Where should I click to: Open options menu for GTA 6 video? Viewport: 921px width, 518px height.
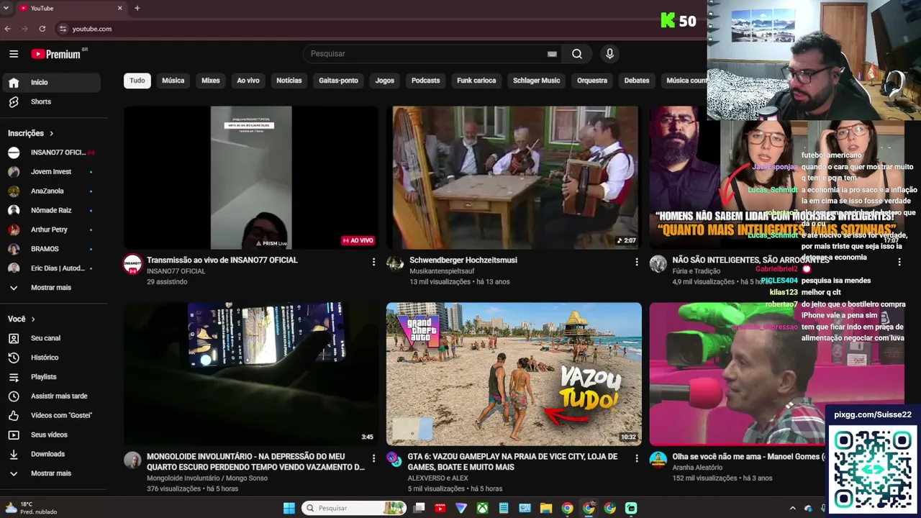coord(636,458)
